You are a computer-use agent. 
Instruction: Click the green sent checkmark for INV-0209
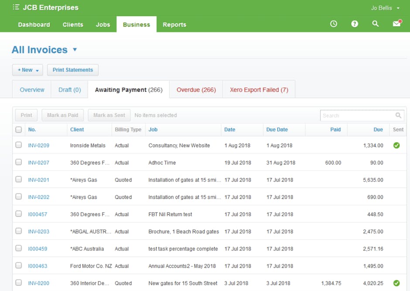(396, 145)
